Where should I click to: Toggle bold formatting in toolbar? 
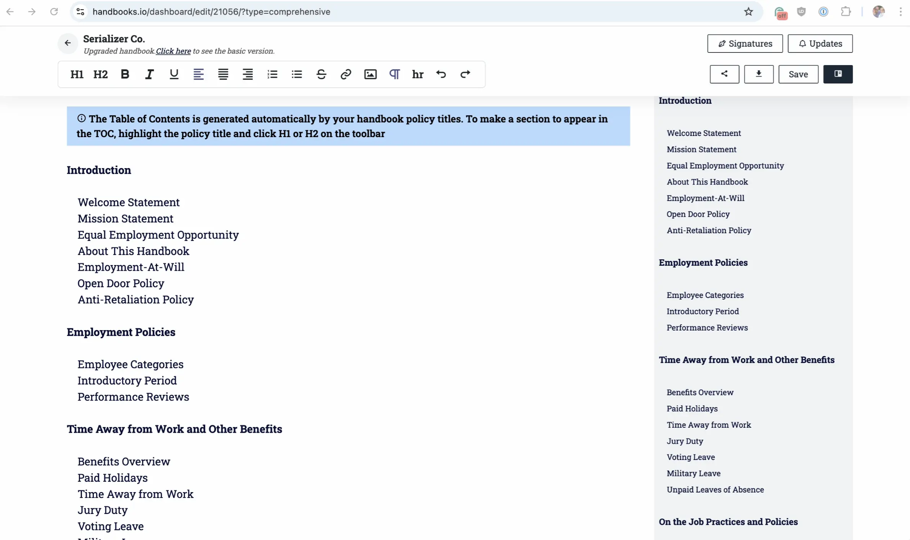pos(125,74)
